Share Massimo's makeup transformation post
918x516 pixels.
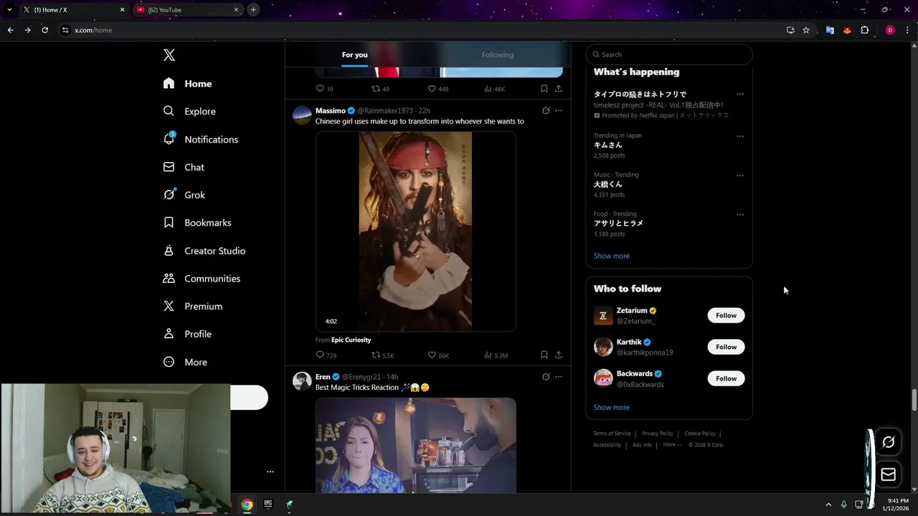tap(559, 355)
